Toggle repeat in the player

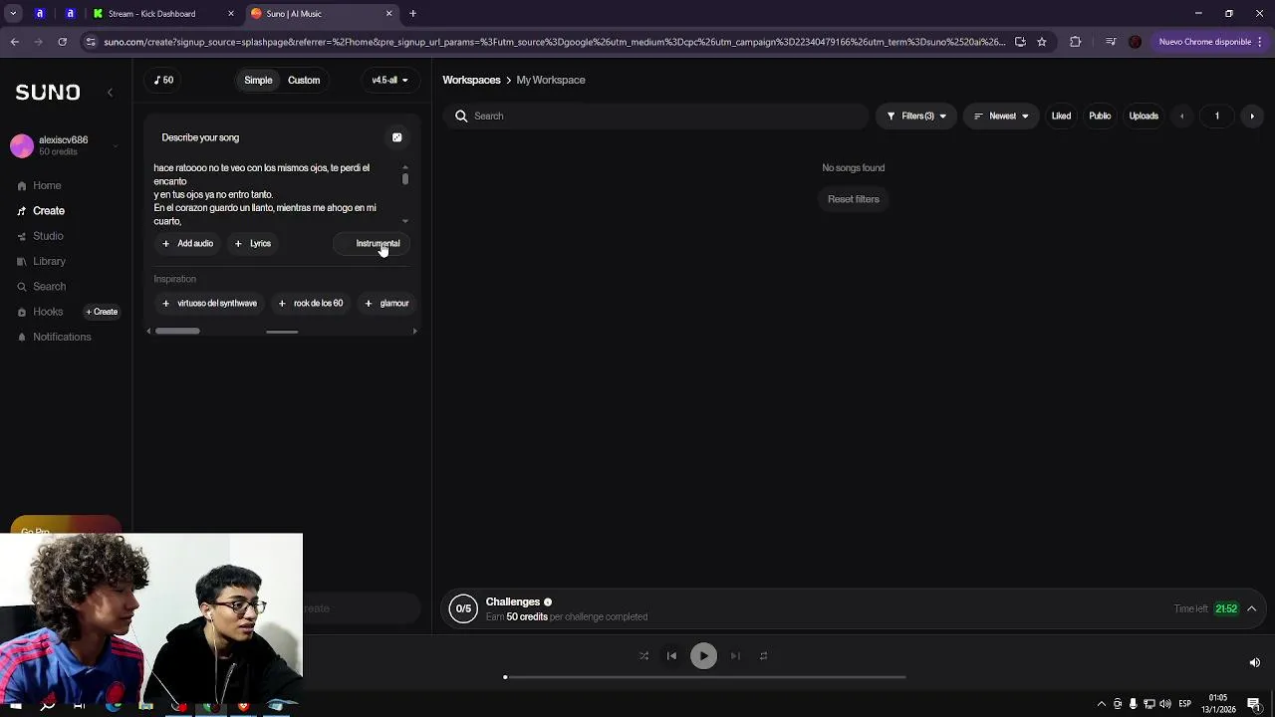point(763,656)
